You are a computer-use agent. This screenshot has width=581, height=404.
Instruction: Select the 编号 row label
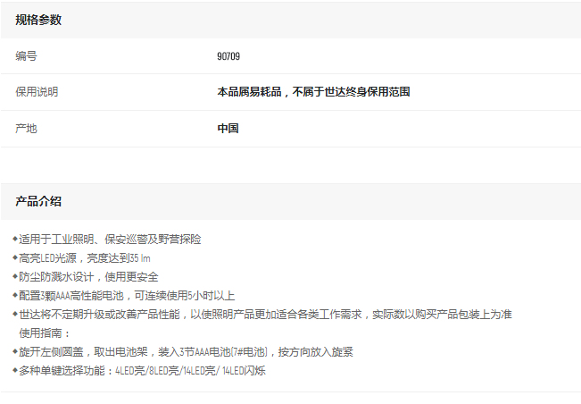tap(26, 56)
